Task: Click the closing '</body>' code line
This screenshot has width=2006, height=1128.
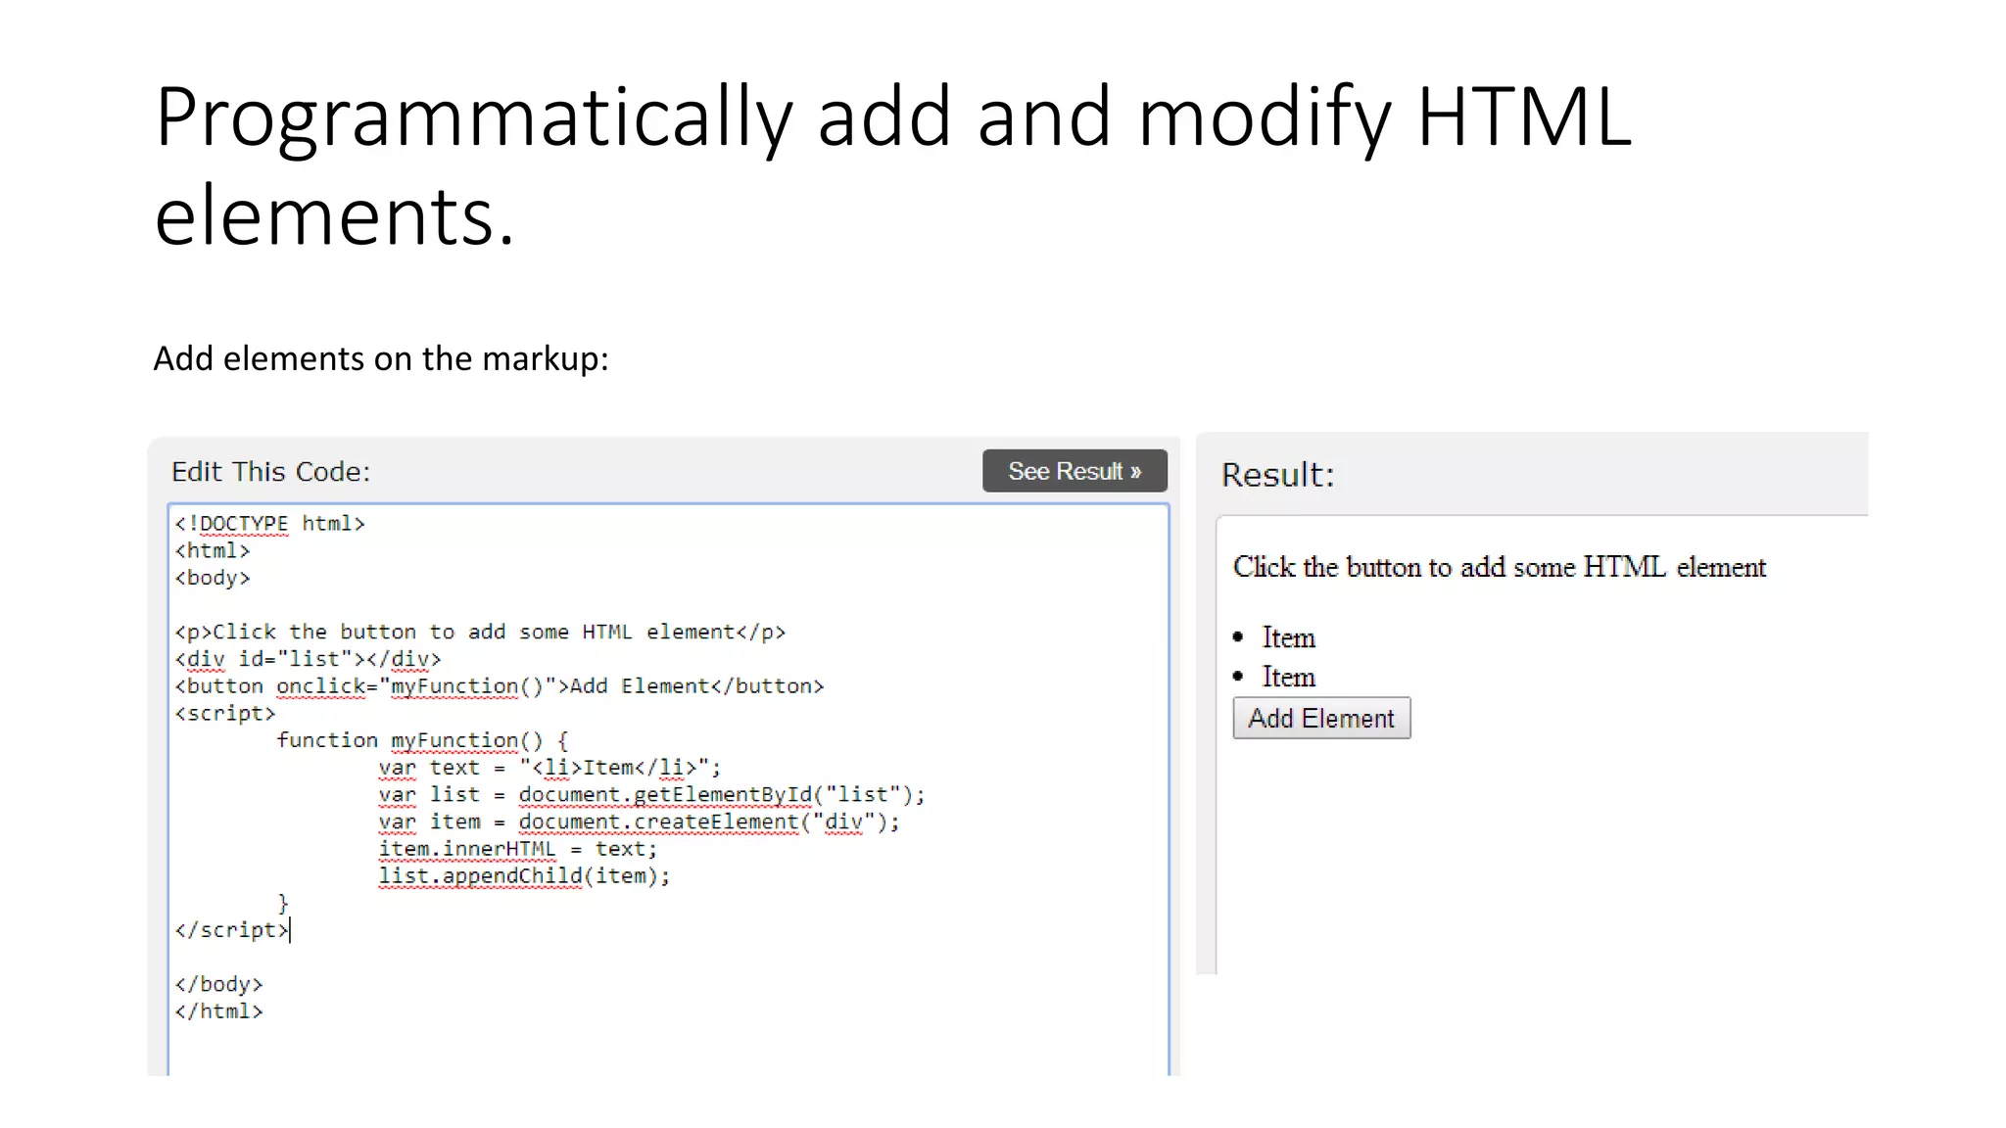Action: 218,984
